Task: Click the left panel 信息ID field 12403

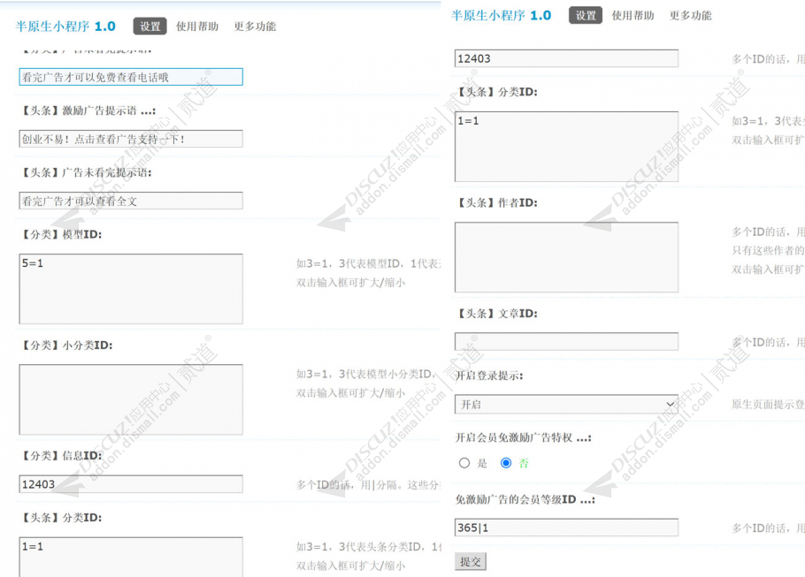Action: point(131,484)
